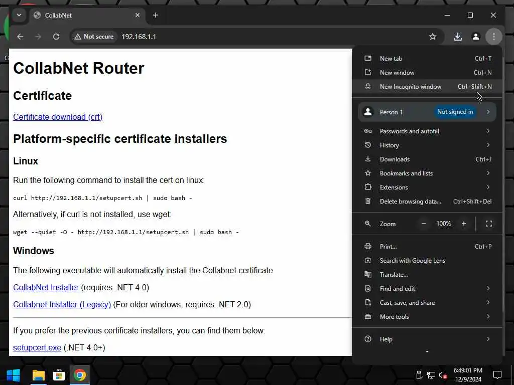The width and height of the screenshot is (514, 385).
Task: Choose New window from the menu
Action: pos(427,73)
